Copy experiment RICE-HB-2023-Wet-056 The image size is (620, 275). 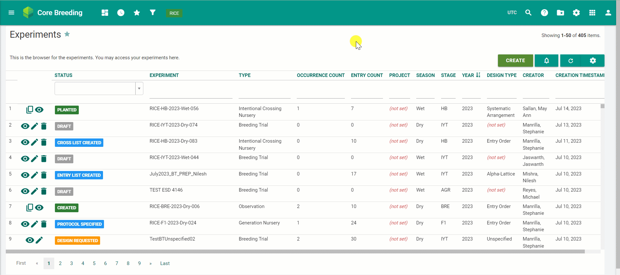(x=29, y=110)
